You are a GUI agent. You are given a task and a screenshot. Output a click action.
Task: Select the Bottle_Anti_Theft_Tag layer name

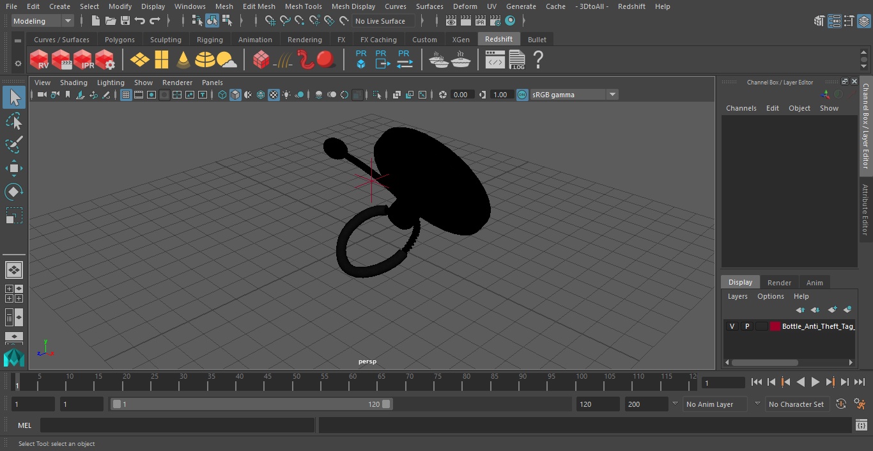pos(818,326)
